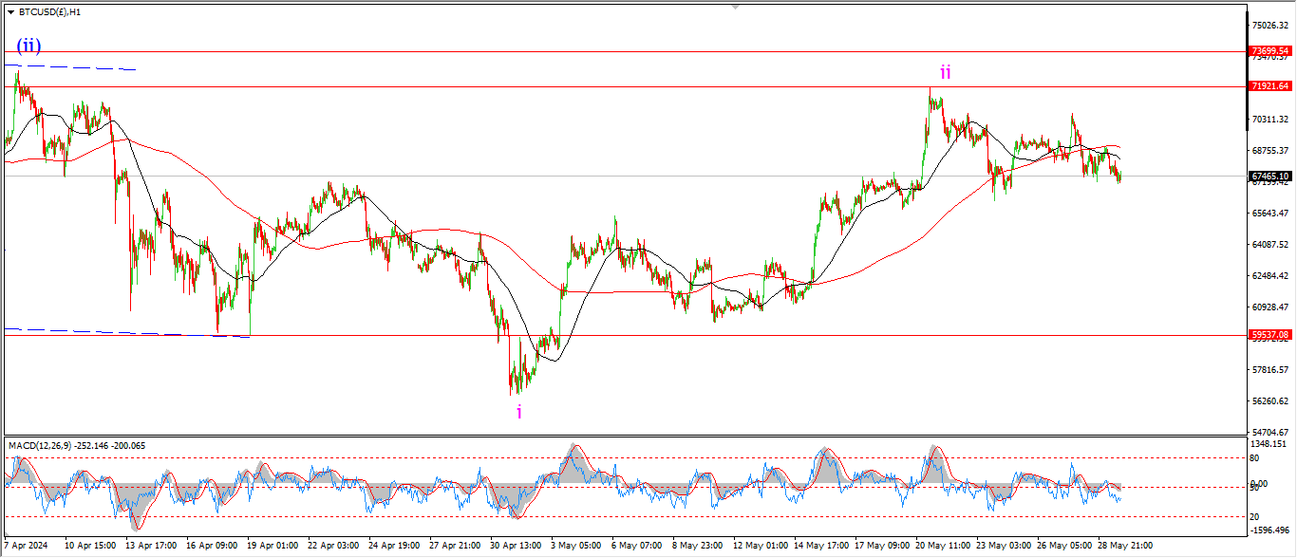Select the magenta ii wave label near peak
This screenshot has width=1297, height=558.
pos(945,72)
